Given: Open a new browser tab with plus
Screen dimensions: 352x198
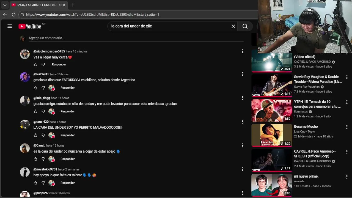Looking at the screenshot, I should 73,5.
